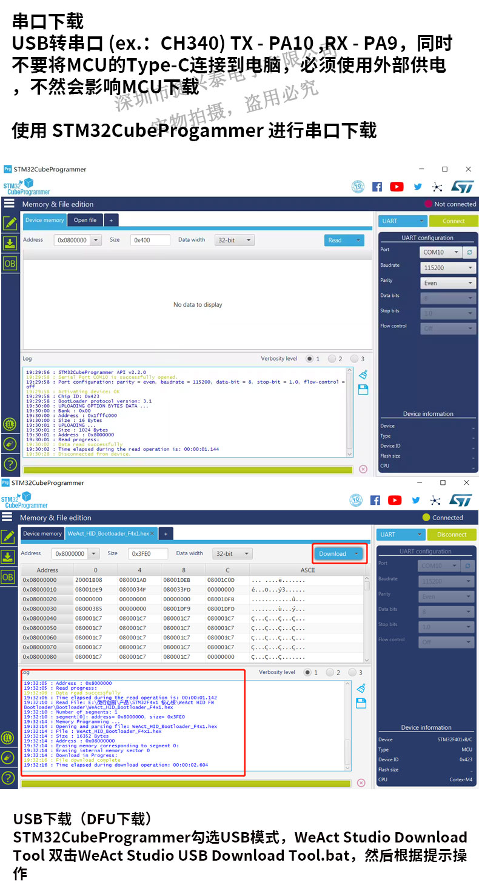Select pencil Memory & File edition icon, lower window

(8, 536)
